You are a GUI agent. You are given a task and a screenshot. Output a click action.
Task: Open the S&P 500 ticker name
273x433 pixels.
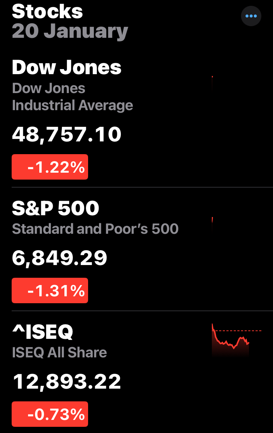[56, 208]
